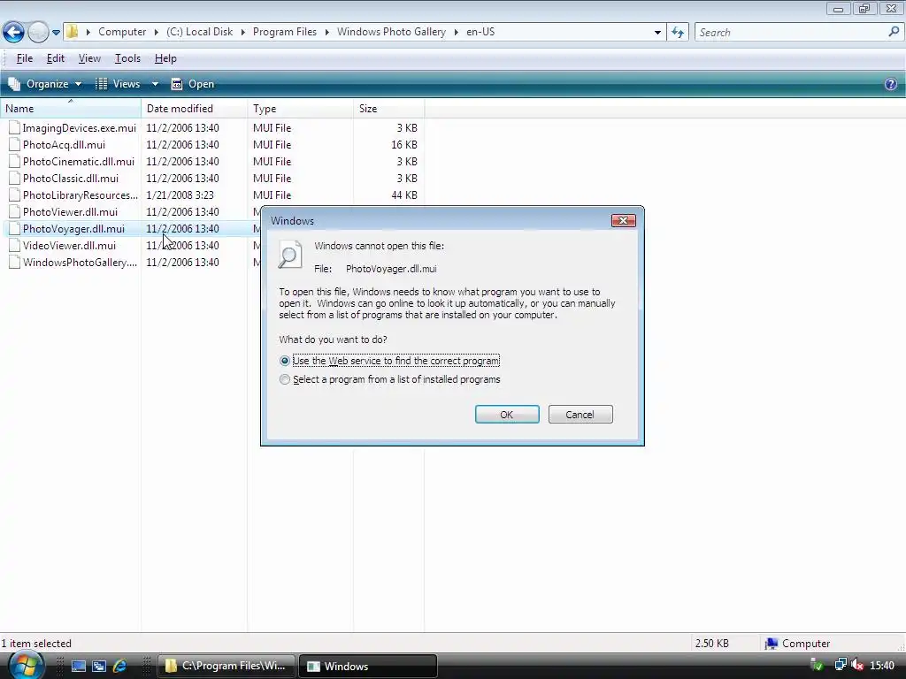Sort by the Size column header
The height and width of the screenshot is (679, 906).
pyautogui.click(x=389, y=109)
